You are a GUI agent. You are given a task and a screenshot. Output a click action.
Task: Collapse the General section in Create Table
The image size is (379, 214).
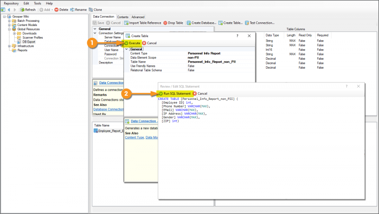click(126, 49)
